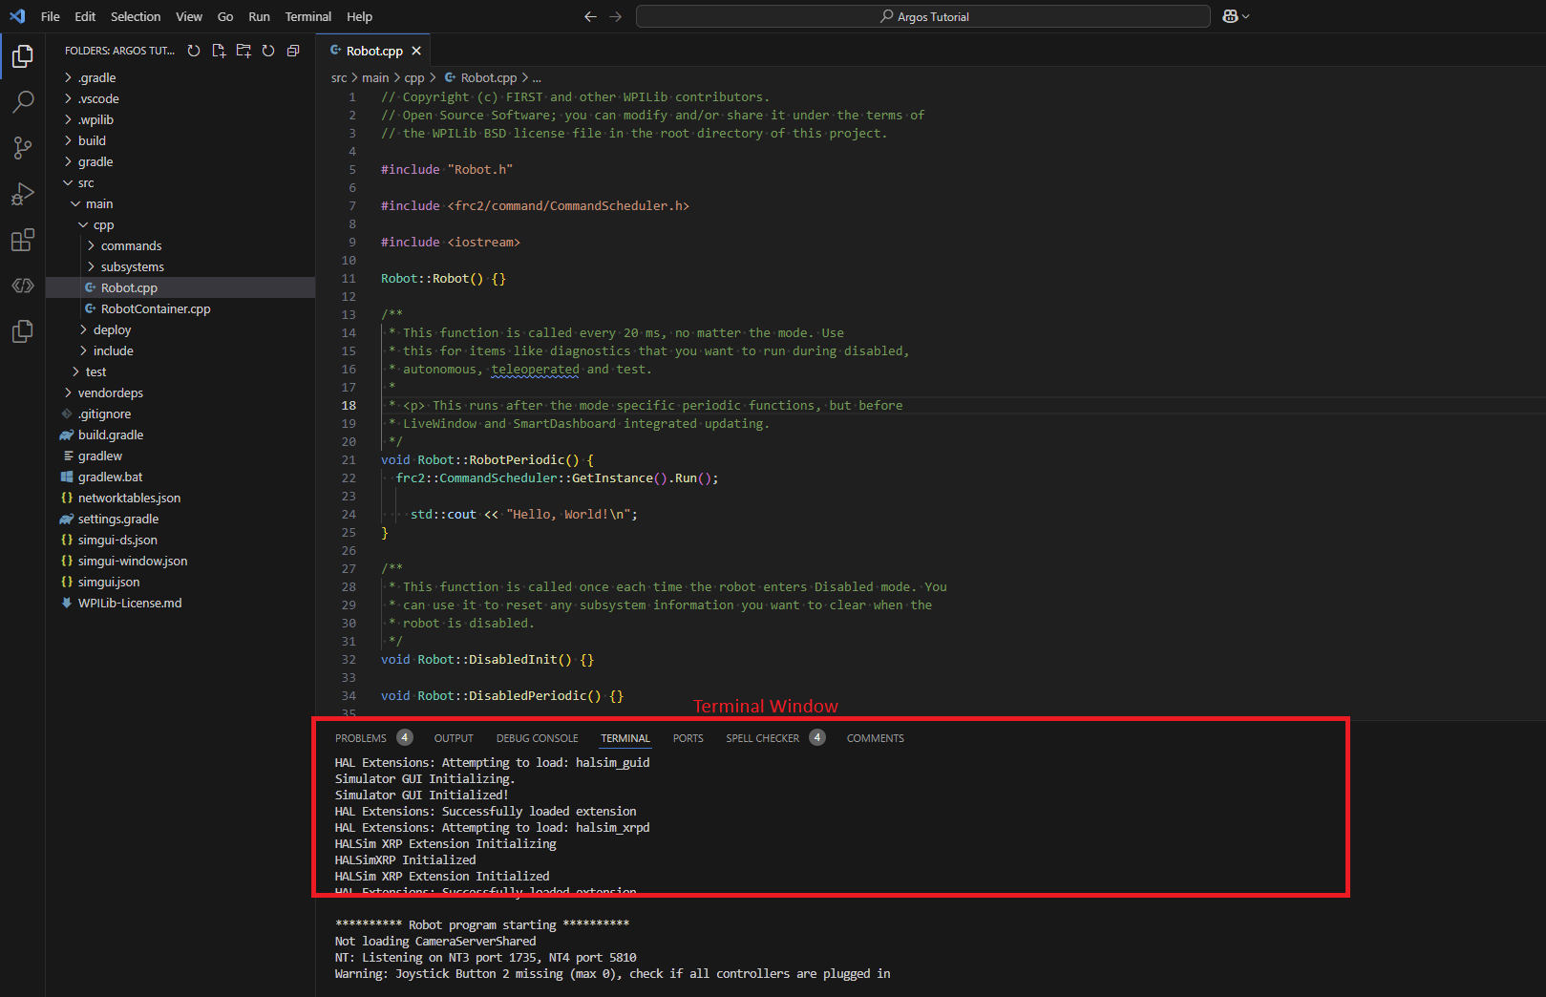
Task: Collapse the src folder
Action: tap(86, 182)
